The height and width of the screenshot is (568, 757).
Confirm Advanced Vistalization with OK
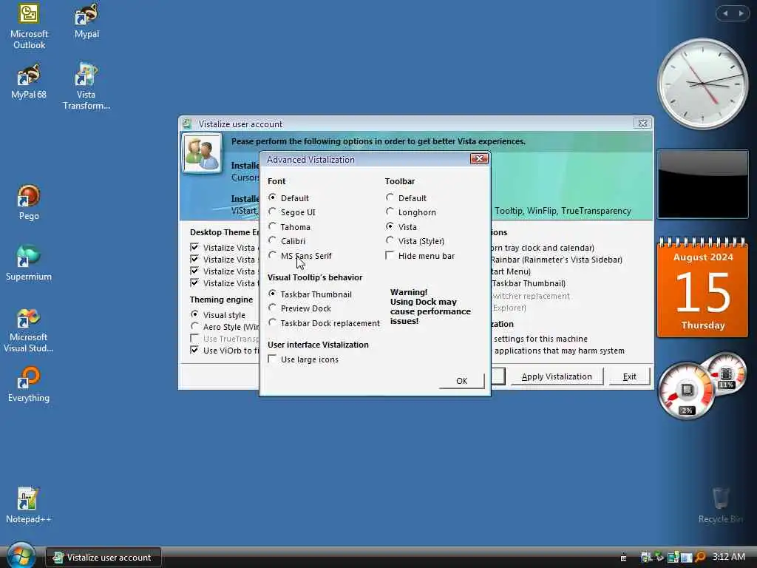(461, 381)
